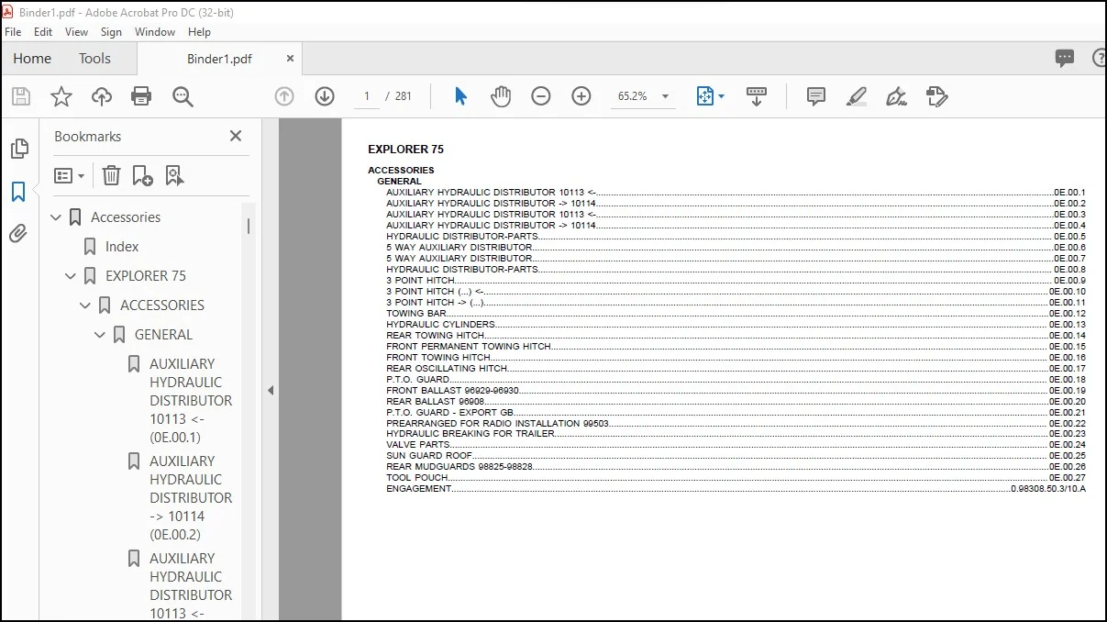The image size is (1107, 622).
Task: Zoom in with plus icon
Action: 581,96
